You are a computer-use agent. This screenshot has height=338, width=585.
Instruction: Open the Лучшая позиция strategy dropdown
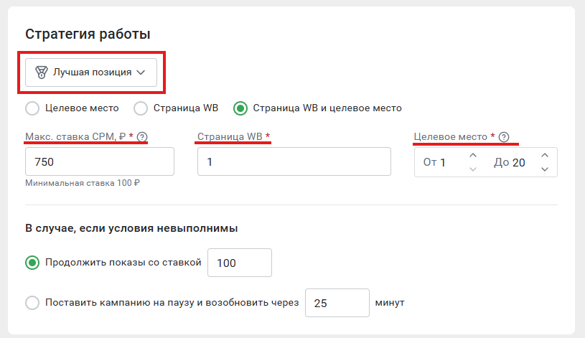click(91, 72)
